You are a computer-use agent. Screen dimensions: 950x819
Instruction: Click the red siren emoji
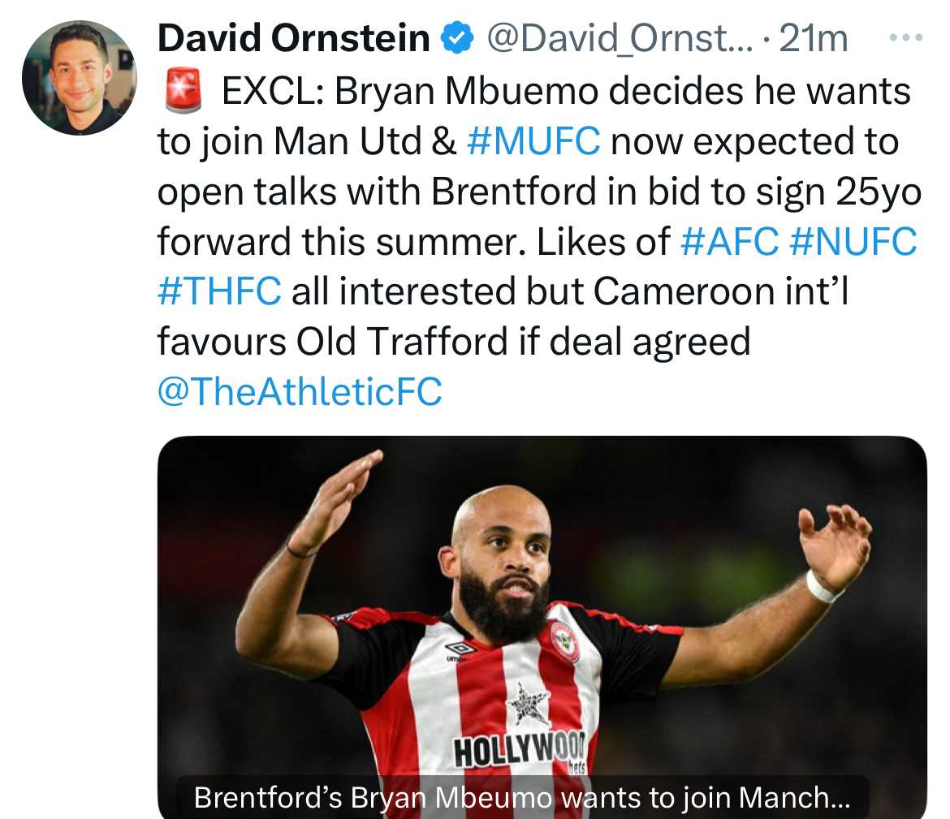[183, 91]
